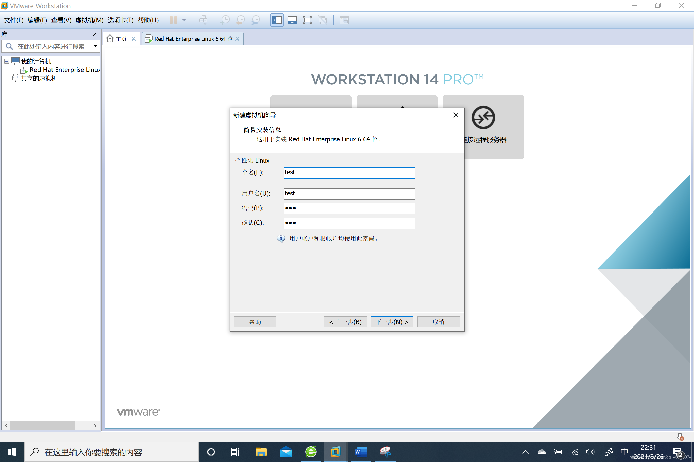Open the 编辑(E) menu
The image size is (694, 462).
pos(37,20)
